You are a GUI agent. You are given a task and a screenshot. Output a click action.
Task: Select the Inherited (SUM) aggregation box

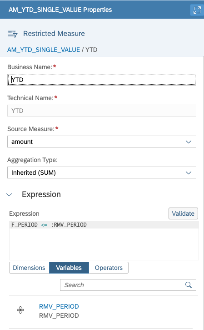click(x=102, y=173)
